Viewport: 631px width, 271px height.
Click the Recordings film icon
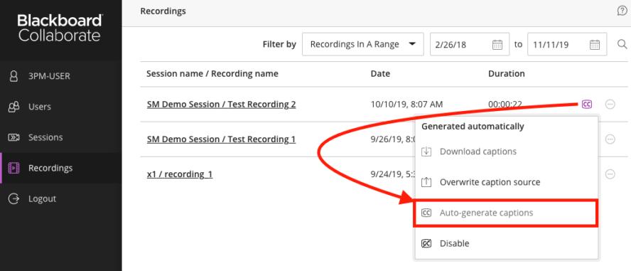[x=14, y=168]
